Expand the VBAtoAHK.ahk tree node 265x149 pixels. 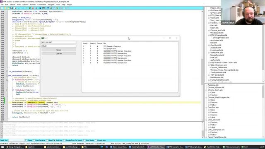point(209,53)
